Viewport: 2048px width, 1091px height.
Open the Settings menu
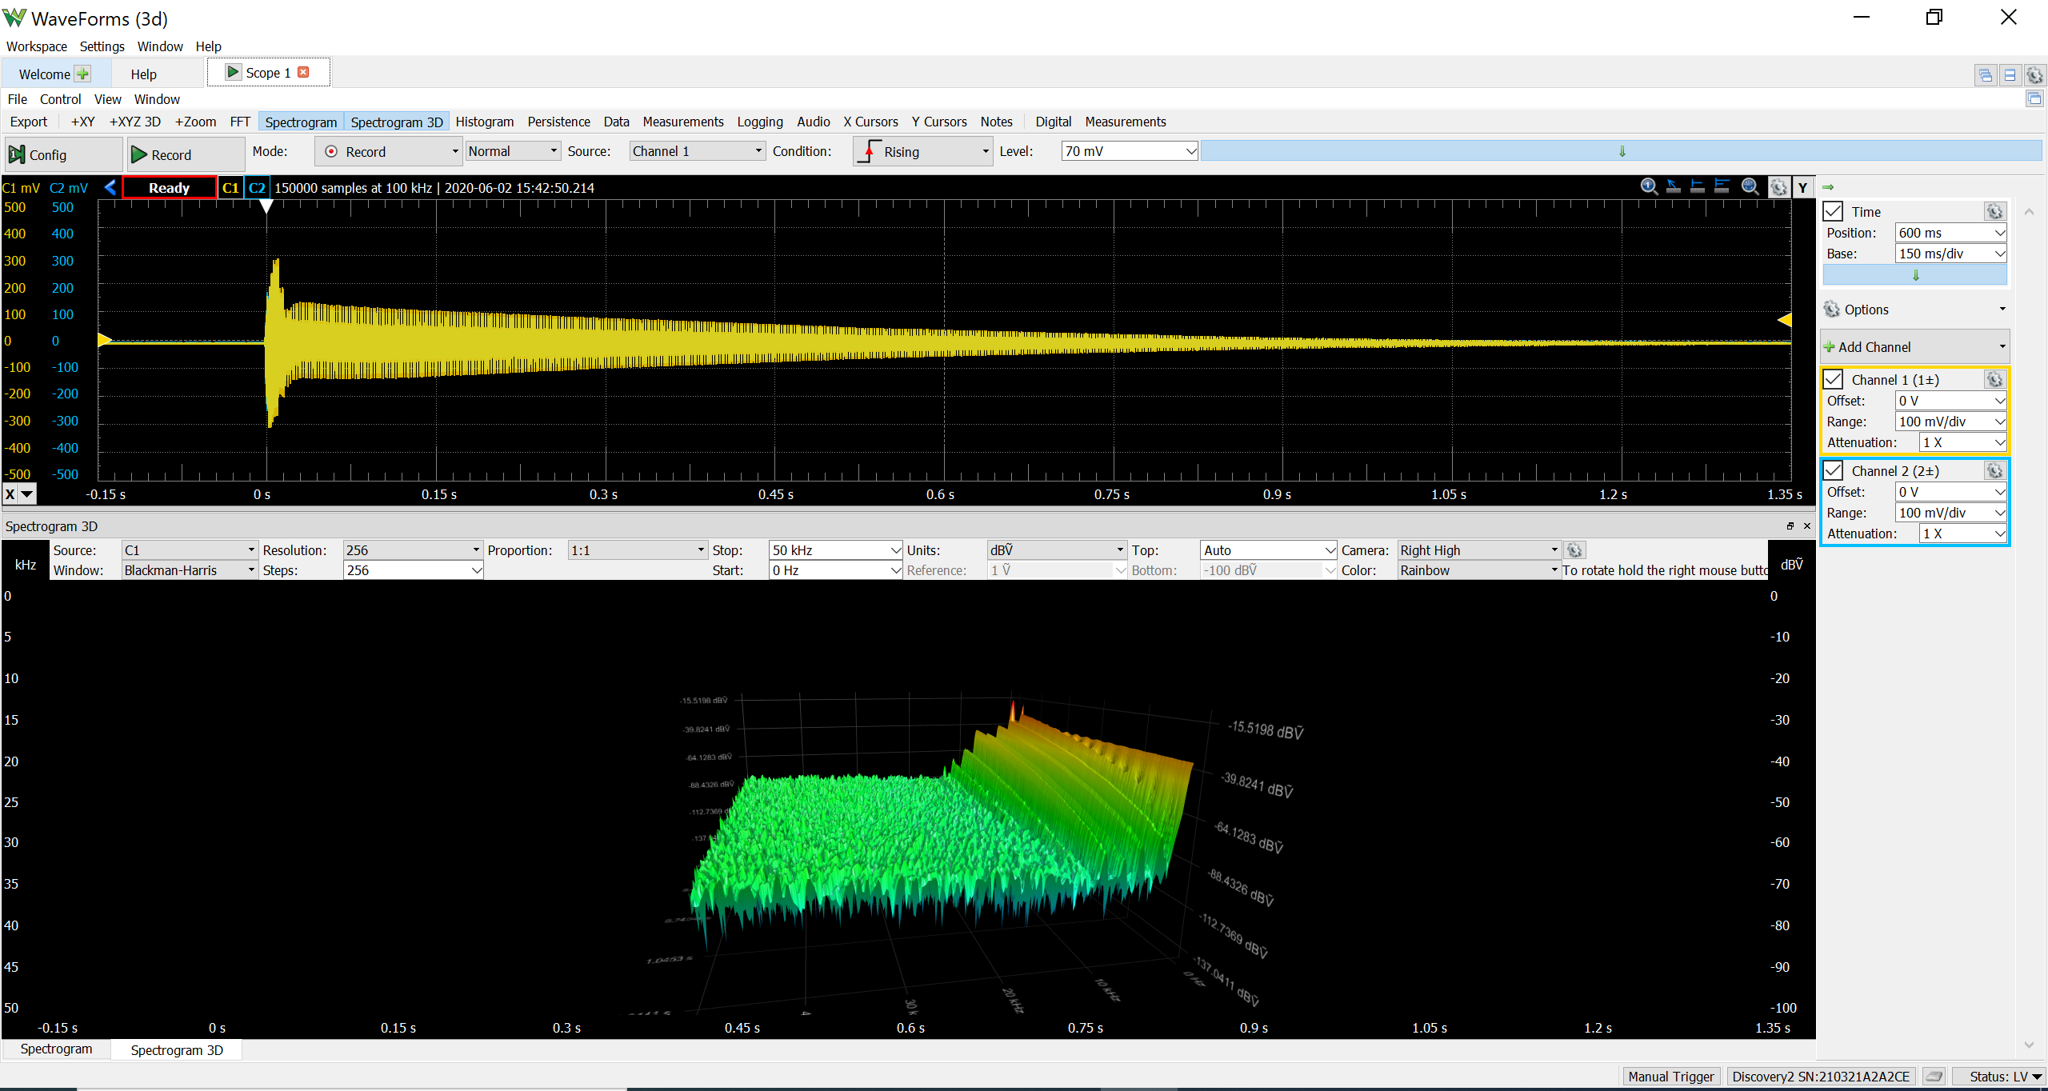102,46
